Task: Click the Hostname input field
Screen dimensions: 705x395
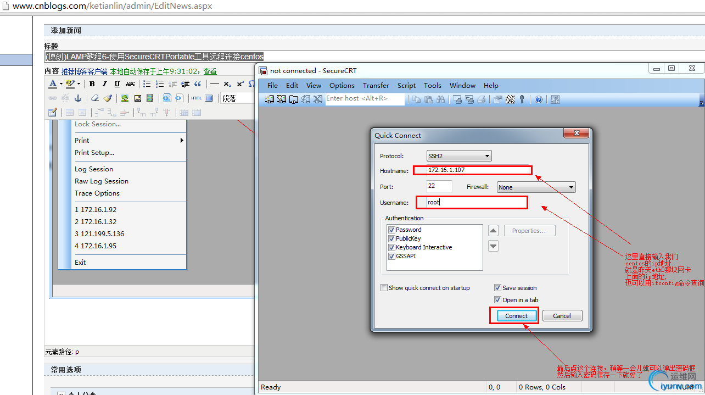Action: (472, 170)
